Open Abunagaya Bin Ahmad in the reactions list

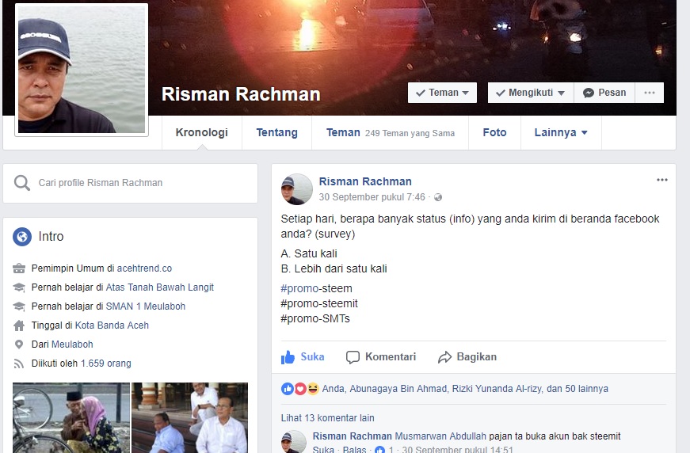pyautogui.click(x=398, y=389)
